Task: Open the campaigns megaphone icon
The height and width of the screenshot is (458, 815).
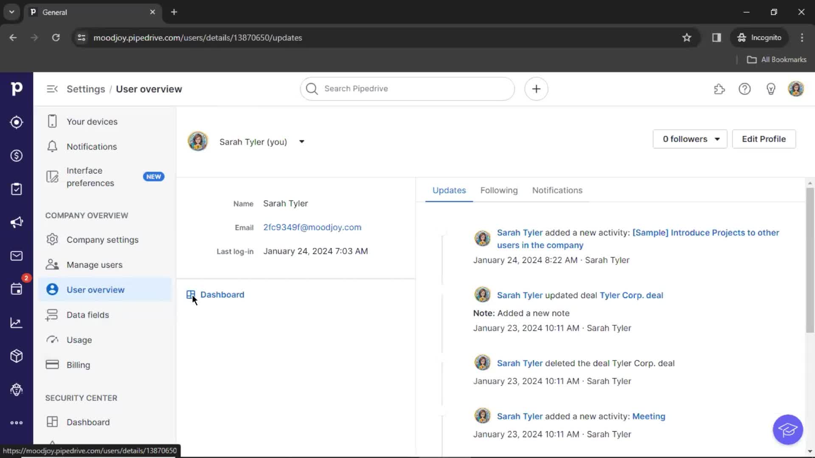Action: pos(16,222)
